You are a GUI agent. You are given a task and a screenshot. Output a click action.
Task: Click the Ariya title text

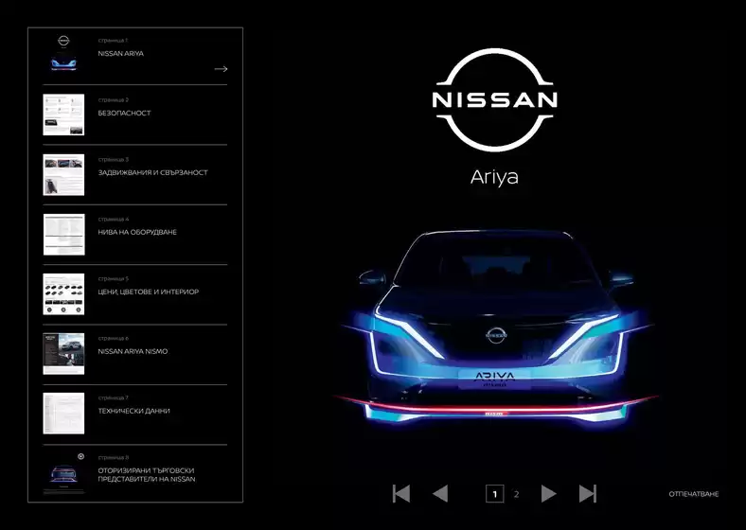point(494,178)
